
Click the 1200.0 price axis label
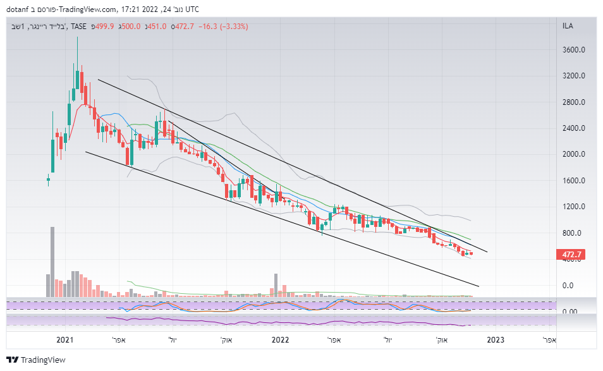[574, 207]
